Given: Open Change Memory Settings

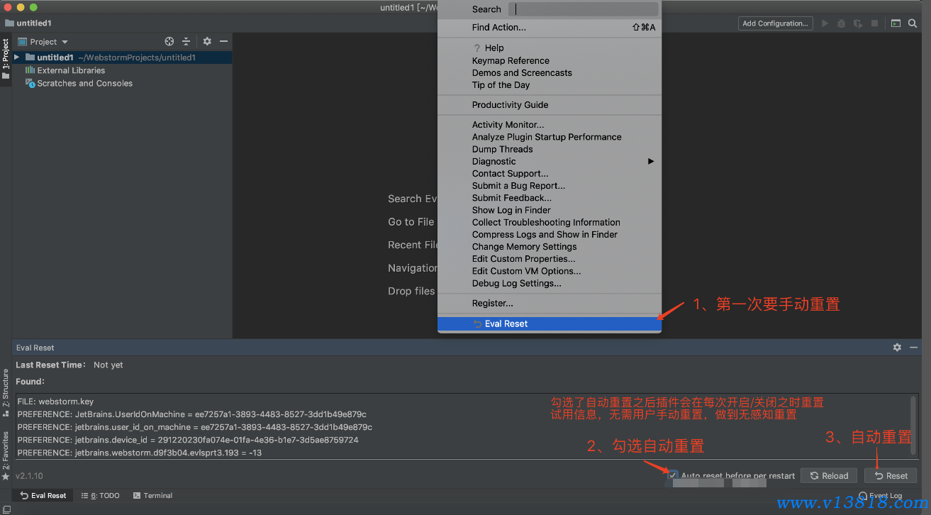Looking at the screenshot, I should coord(550,247).
